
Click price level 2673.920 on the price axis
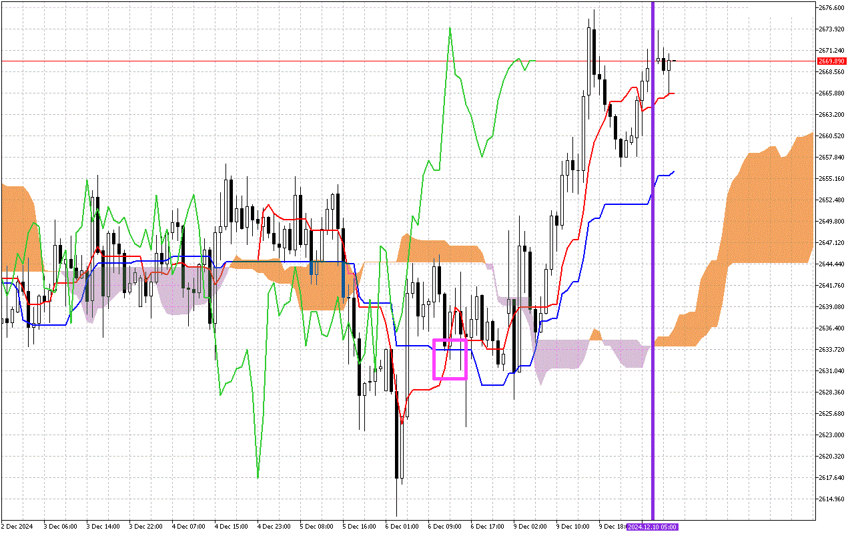coord(831,29)
